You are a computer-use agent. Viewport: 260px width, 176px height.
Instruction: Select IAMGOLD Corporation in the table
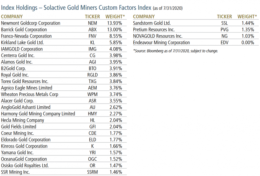click(22, 49)
